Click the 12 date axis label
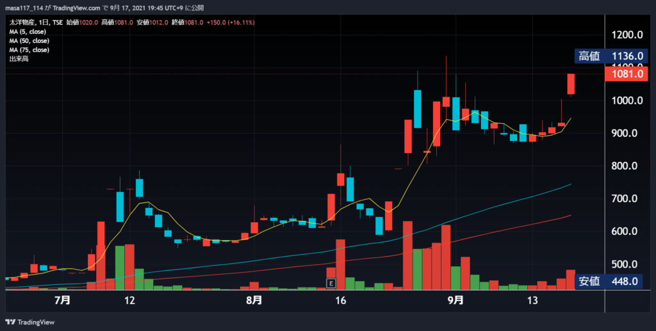The width and height of the screenshot is (656, 331). [x=129, y=300]
